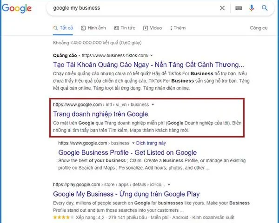The height and width of the screenshot is (223, 279).
Task: Switch to the Tin tức tab
Action: click(125, 28)
